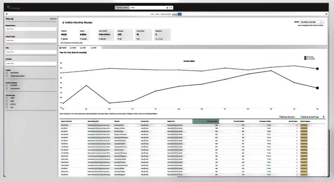334x182 pixels.
Task: Click the search magnifier icon
Action: [171, 7]
